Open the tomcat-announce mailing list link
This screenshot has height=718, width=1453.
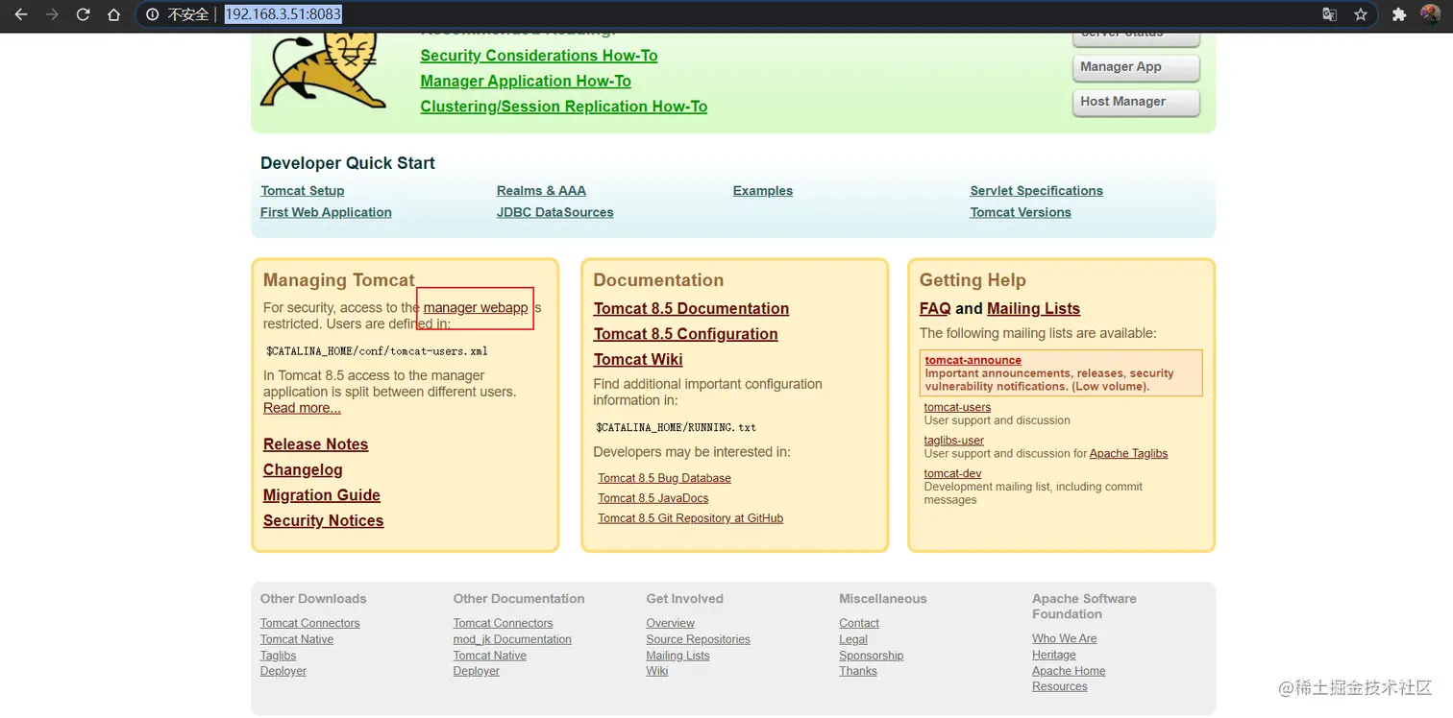(973, 361)
